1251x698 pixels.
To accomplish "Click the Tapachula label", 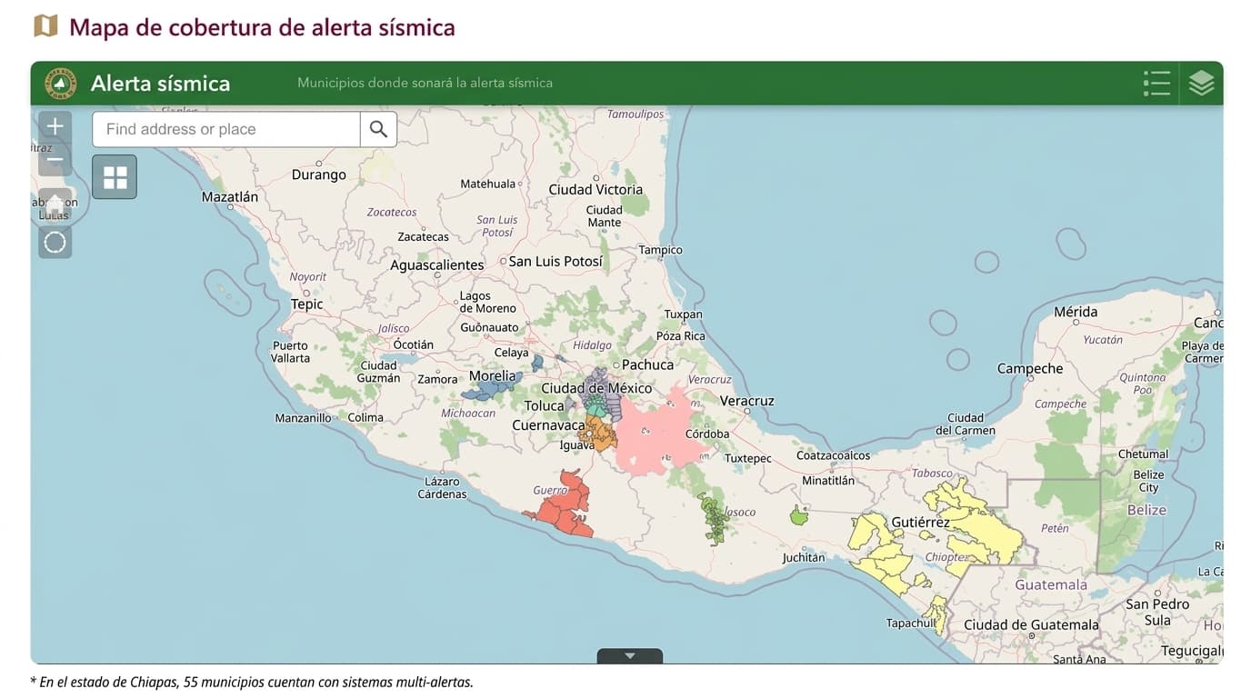I will (912, 623).
